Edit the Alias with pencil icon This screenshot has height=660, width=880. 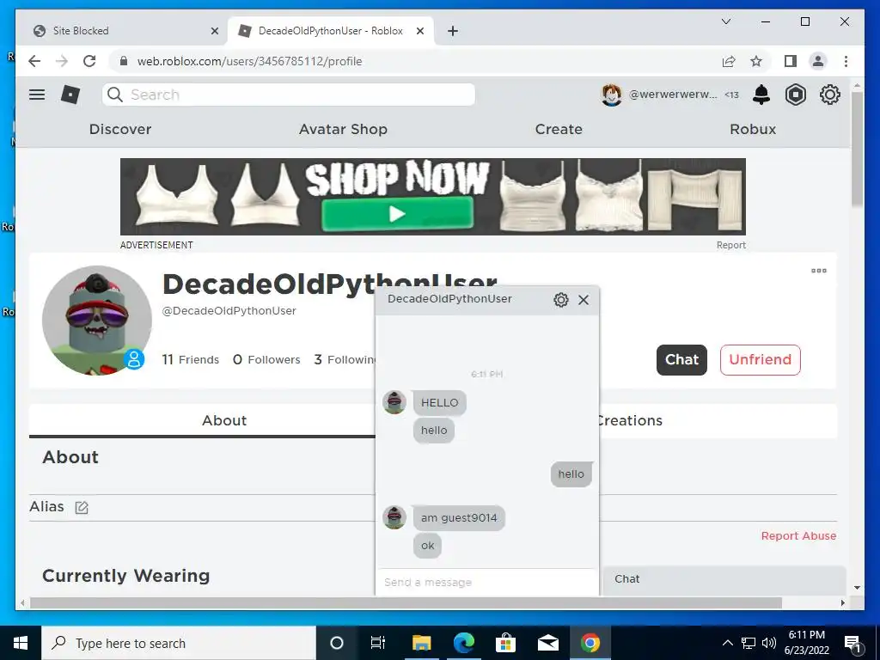[x=82, y=507]
